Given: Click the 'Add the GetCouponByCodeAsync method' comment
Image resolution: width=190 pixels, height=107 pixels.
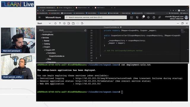Looking at the screenshot, I should point(123,51).
